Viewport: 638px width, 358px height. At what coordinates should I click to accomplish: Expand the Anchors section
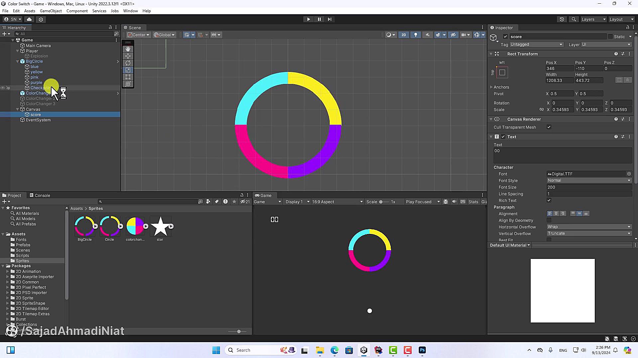(491, 87)
